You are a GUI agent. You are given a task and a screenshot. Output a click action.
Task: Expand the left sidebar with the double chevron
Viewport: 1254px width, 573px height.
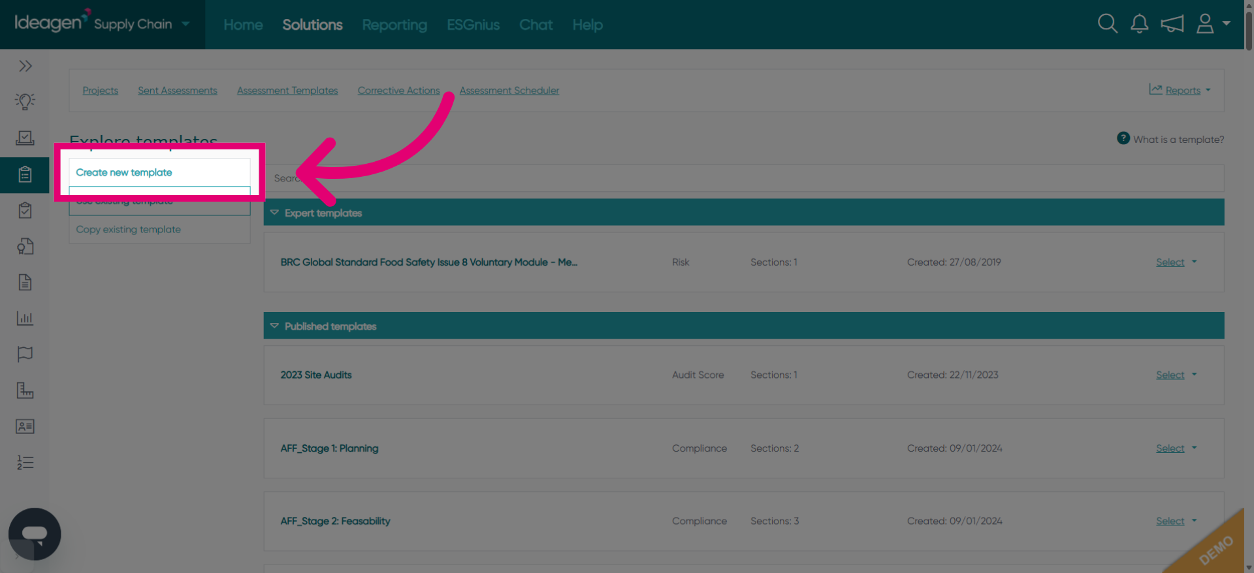(x=25, y=66)
